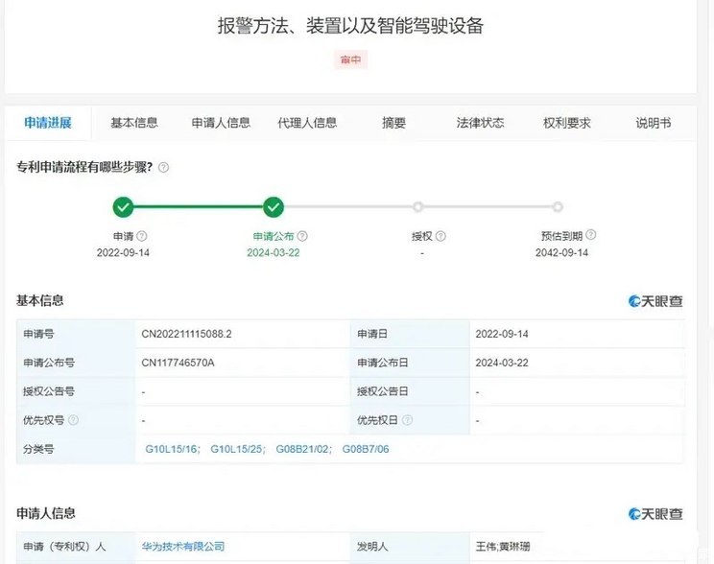714x564 pixels.
Task: Click the 分类号 row label
Action: (38, 449)
